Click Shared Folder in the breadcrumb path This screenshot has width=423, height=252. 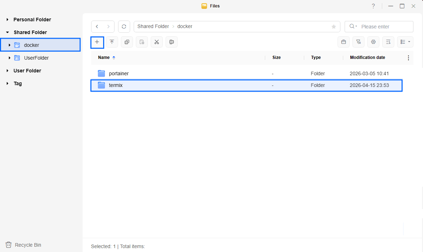(x=153, y=27)
